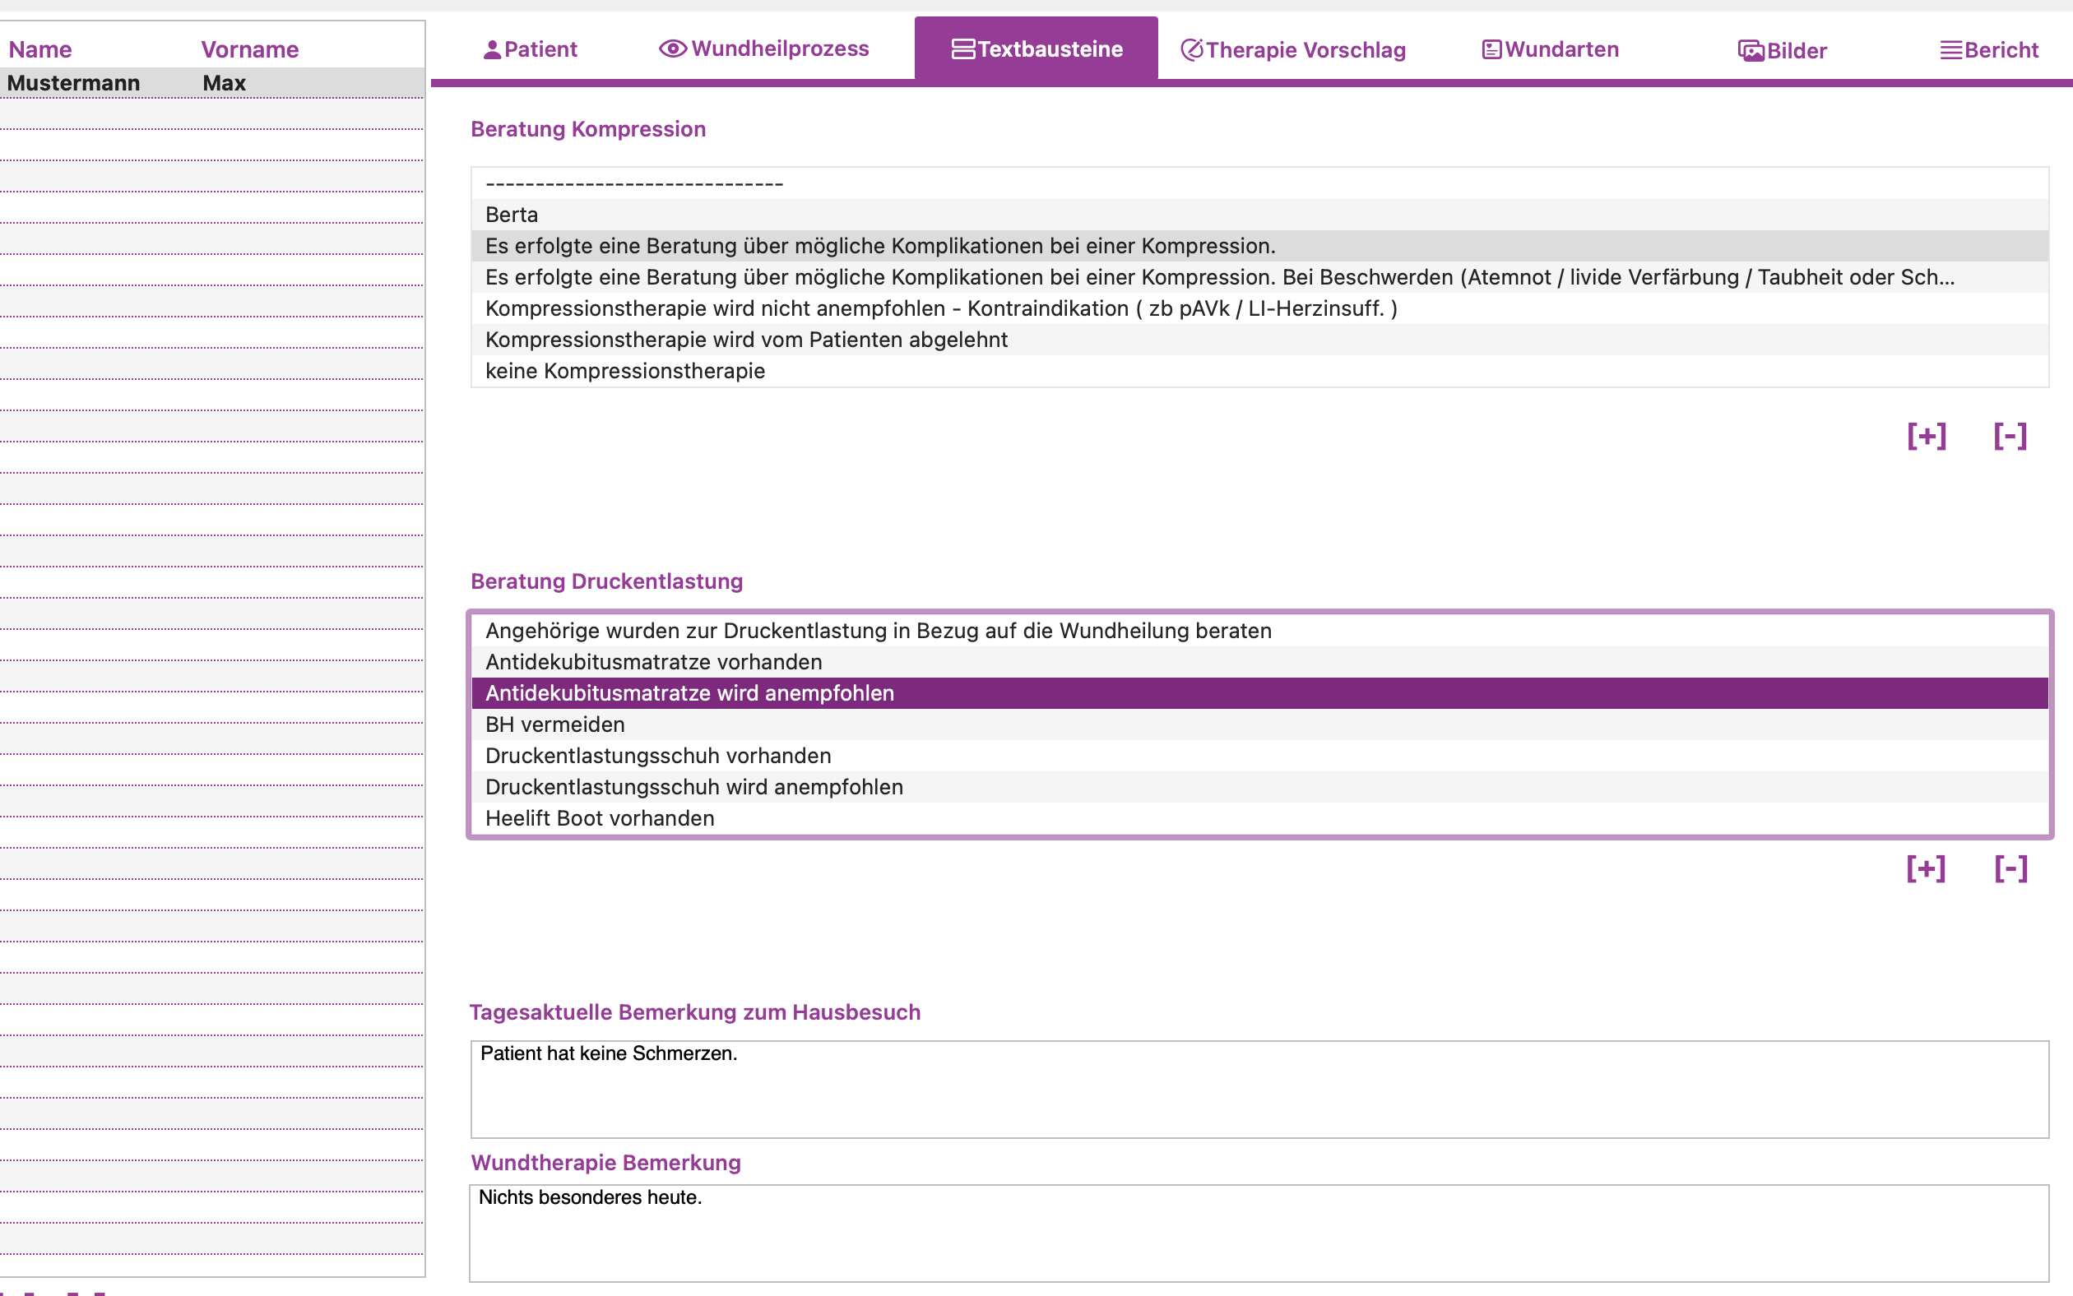Click the person icon on the Patient tab
The height and width of the screenshot is (1296, 2073).
491,49
